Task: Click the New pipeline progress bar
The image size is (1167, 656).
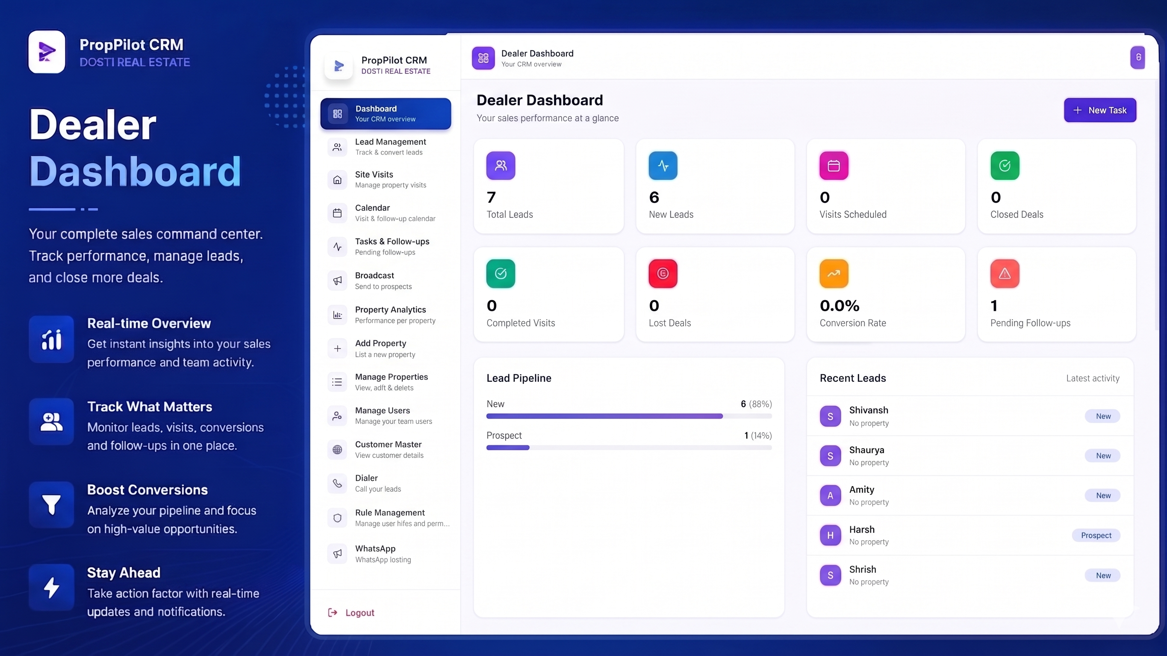Action: [629, 416]
